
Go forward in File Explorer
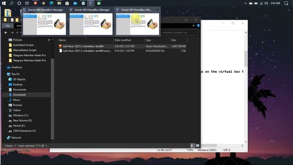click(x=12, y=33)
